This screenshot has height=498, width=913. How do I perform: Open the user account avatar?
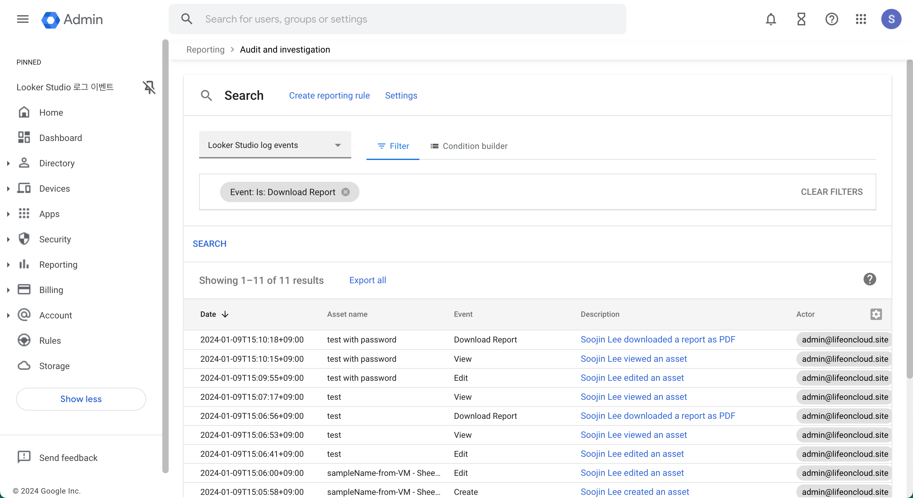(x=891, y=19)
